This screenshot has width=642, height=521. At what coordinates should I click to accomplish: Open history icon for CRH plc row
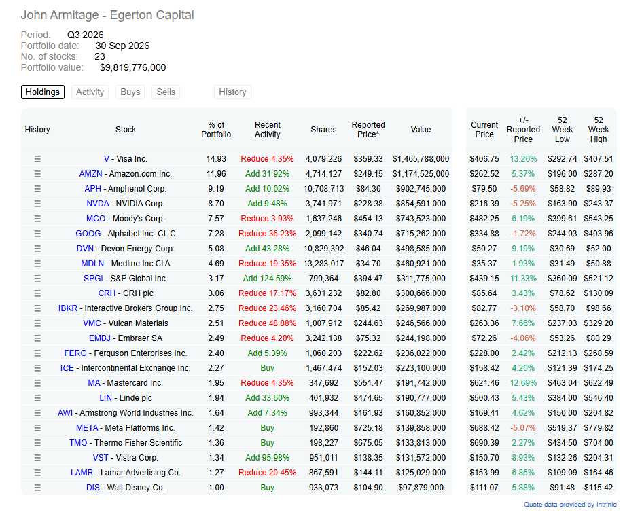tap(37, 293)
